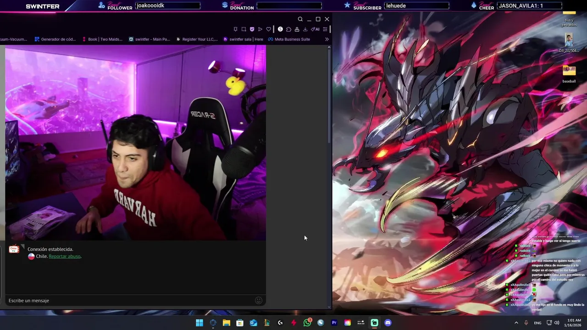Open WhatsApp from taskbar

[307, 323]
